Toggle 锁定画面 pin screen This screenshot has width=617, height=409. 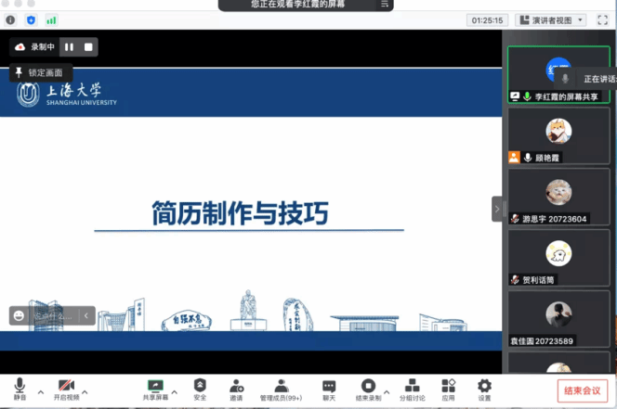point(39,72)
